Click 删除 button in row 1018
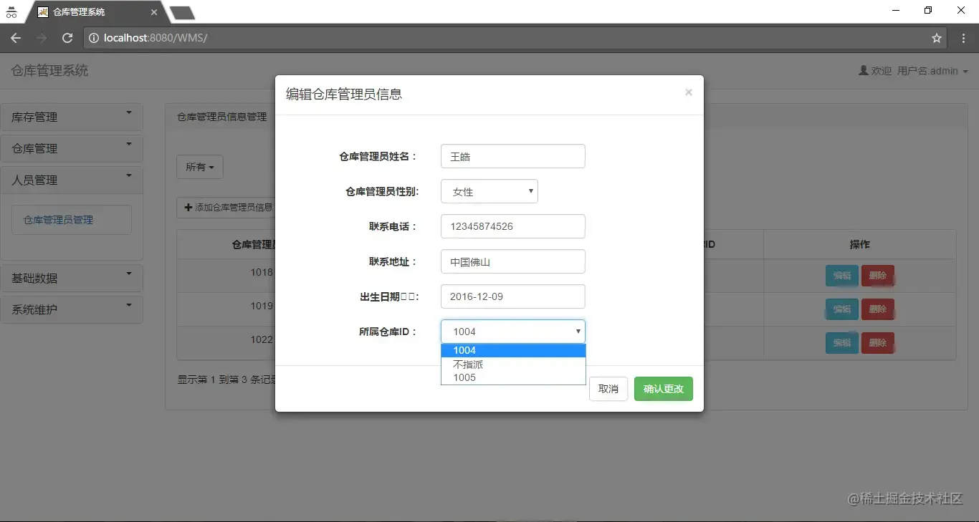The width and height of the screenshot is (979, 522). [x=878, y=276]
